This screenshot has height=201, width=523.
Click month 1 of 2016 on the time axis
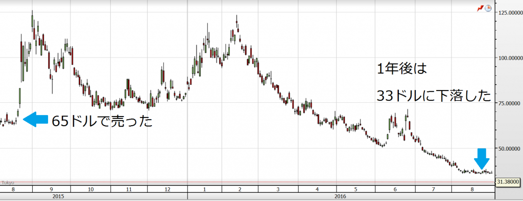click(x=204, y=189)
